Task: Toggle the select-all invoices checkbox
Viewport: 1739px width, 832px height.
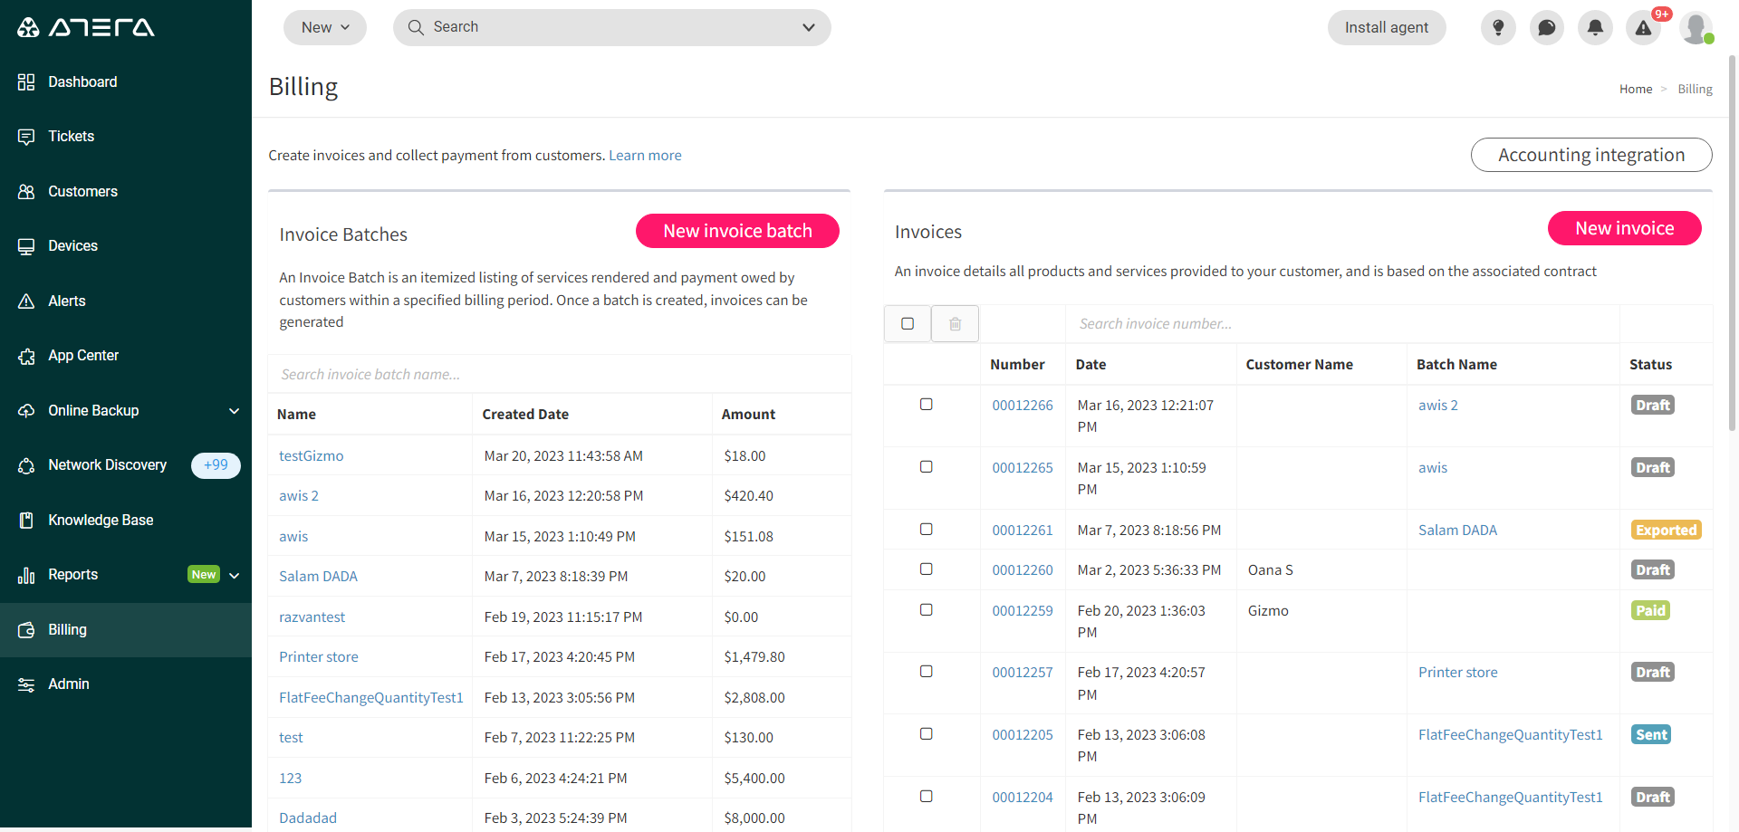Action: pos(908,323)
